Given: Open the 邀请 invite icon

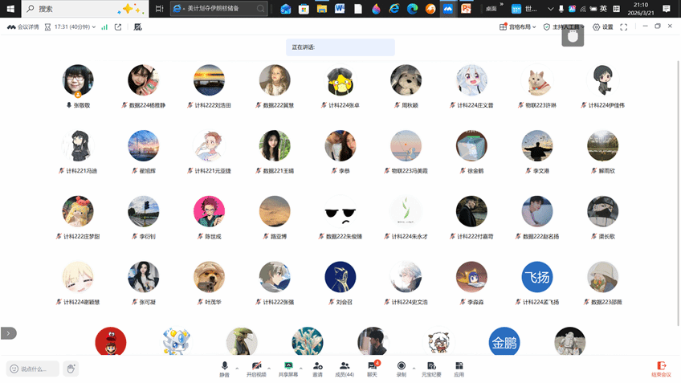Looking at the screenshot, I should coord(318,368).
